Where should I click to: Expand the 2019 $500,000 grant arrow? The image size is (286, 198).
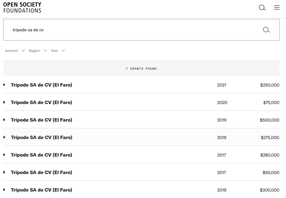[4, 120]
